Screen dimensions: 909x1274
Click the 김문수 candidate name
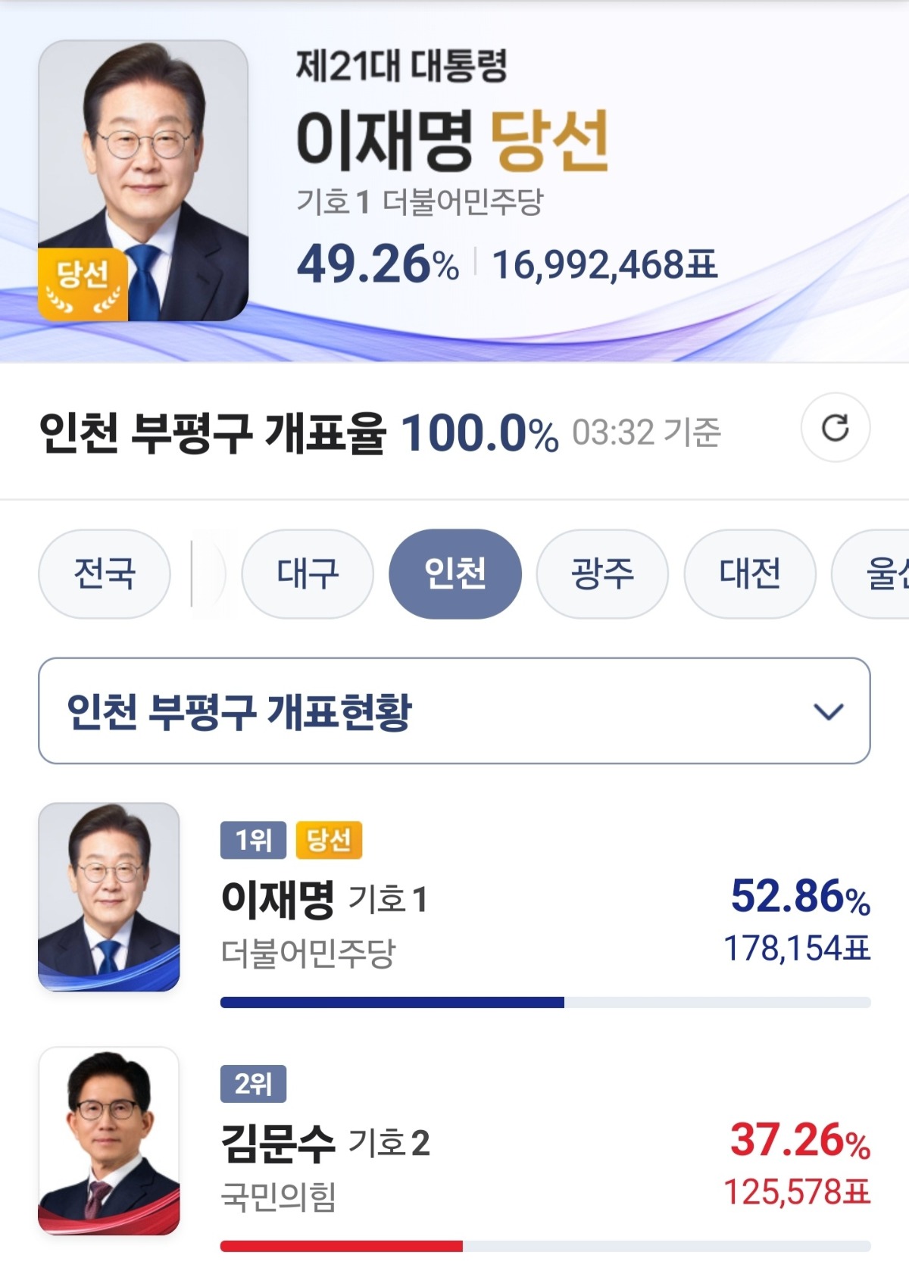(277, 1143)
